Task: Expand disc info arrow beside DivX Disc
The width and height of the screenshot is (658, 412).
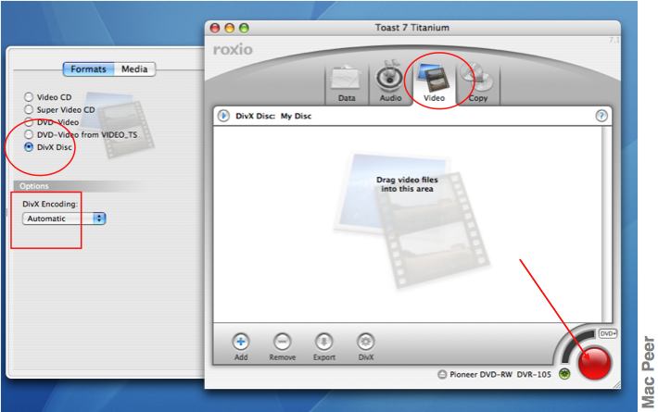Action: tap(223, 116)
